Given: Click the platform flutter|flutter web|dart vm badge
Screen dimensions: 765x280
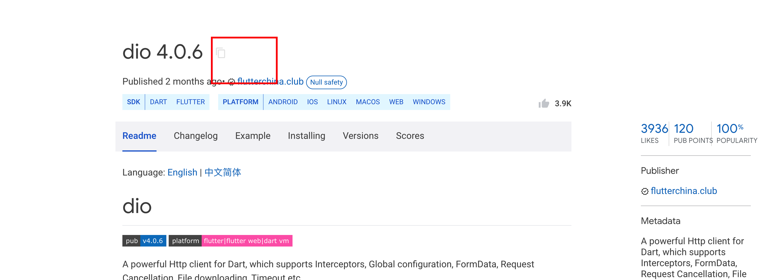Looking at the screenshot, I should pos(230,240).
